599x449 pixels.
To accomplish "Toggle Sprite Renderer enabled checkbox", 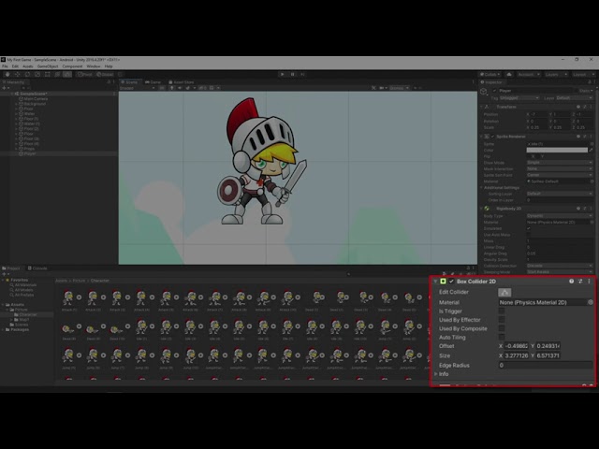I will point(493,137).
